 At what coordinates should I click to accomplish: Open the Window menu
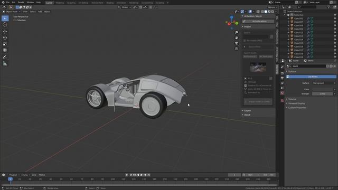tap(30, 2)
